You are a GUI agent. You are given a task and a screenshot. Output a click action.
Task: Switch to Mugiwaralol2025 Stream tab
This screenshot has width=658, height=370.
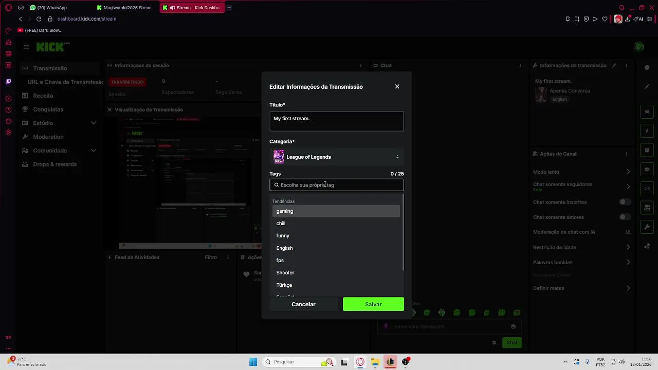pos(125,8)
